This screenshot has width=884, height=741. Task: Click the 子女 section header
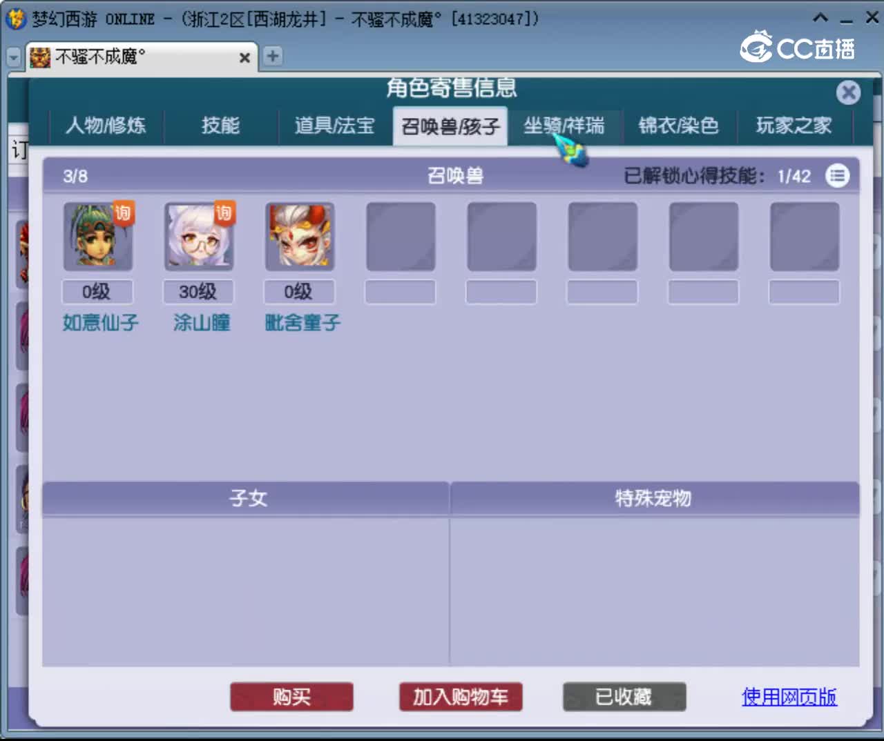click(x=246, y=498)
